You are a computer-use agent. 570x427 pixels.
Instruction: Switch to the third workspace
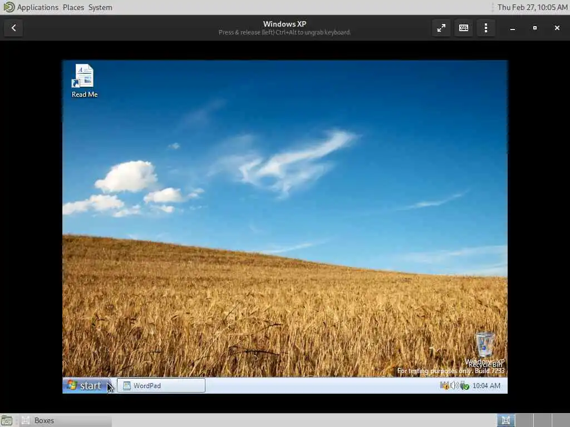coord(542,420)
